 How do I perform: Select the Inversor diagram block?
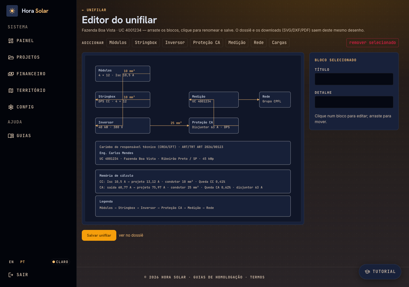[123, 126]
